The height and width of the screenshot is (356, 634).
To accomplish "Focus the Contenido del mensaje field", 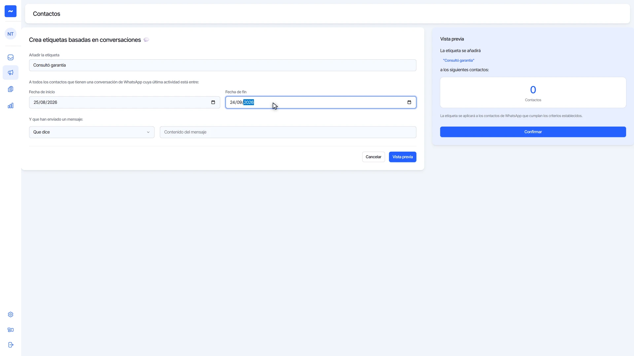I will point(288,132).
